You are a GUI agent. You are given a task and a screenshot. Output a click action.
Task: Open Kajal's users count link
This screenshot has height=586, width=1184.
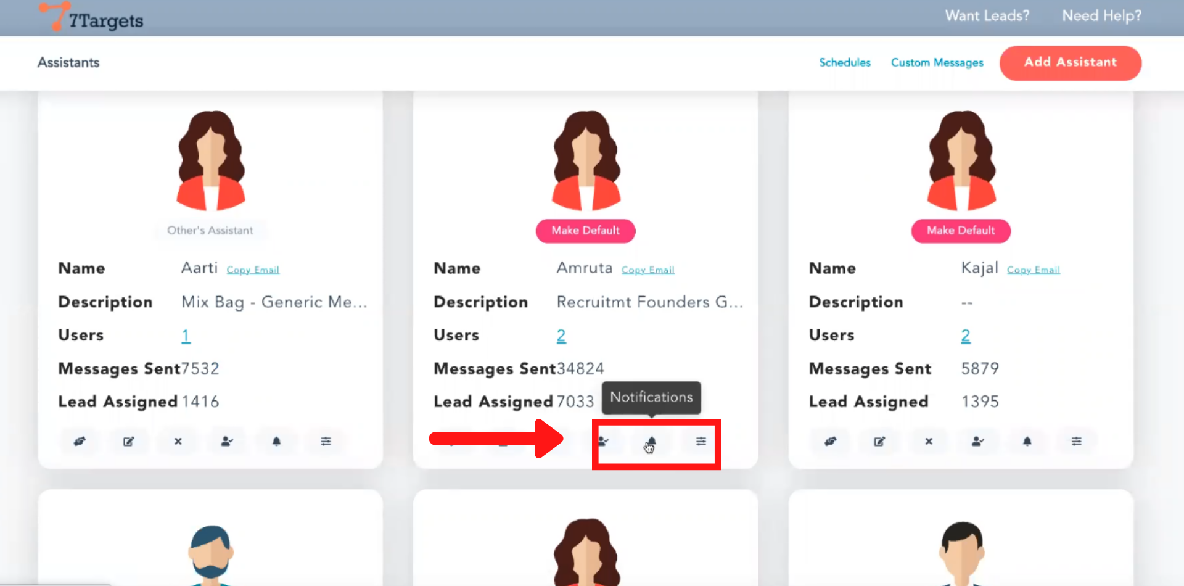[965, 336]
